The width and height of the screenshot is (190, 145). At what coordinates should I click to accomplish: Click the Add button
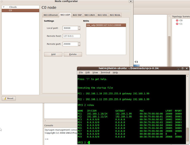[53, 54]
